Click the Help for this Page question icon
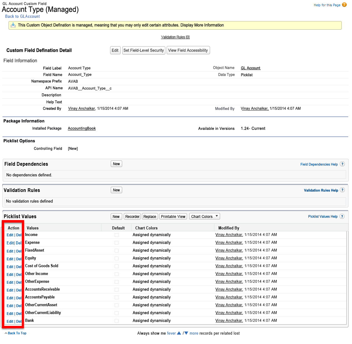 tap(344, 5)
